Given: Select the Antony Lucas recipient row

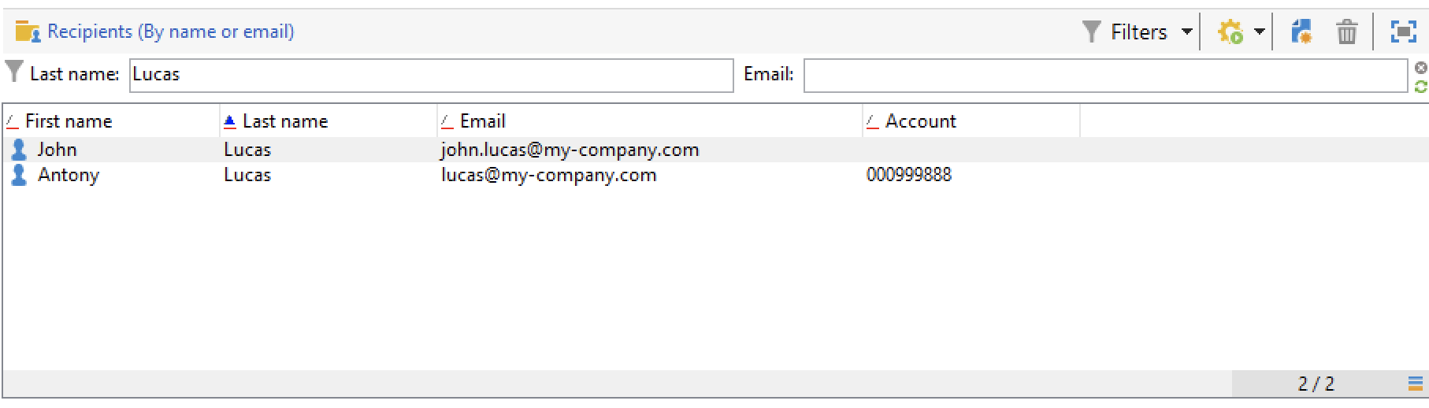Looking at the screenshot, I should point(714,175).
